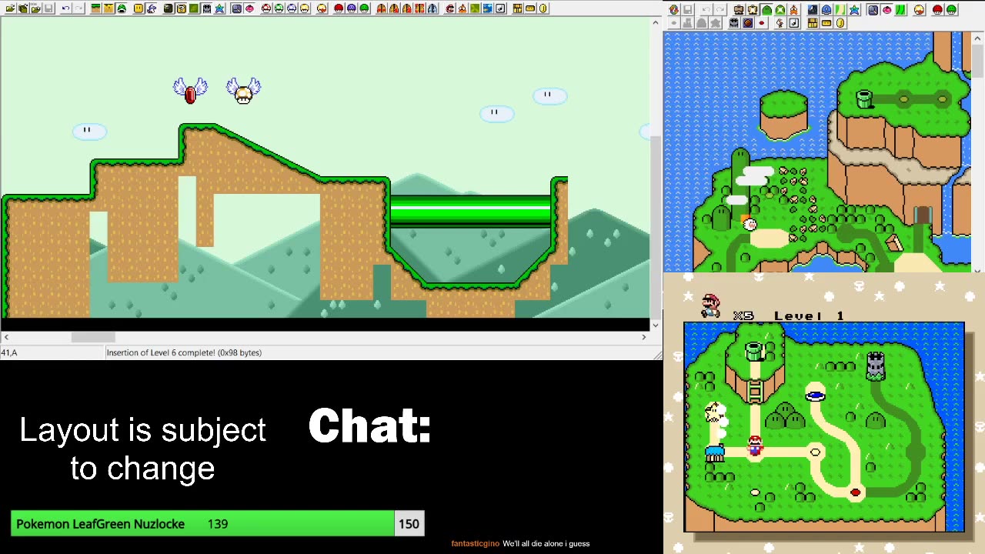985x554 pixels.
Task: Click the undo arrow in the level editor
Action: (65, 8)
